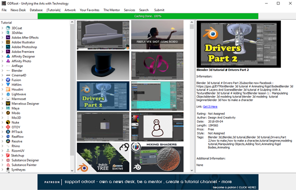Image resolution: width=296 pixels, height=190 pixels.
Task: Open the Services menu
Action: (129, 10)
